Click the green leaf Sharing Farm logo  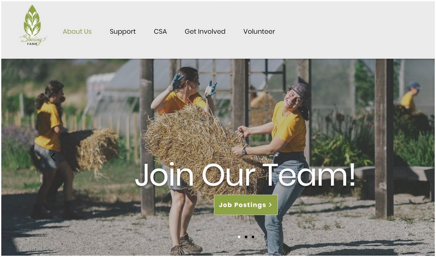[x=33, y=25]
